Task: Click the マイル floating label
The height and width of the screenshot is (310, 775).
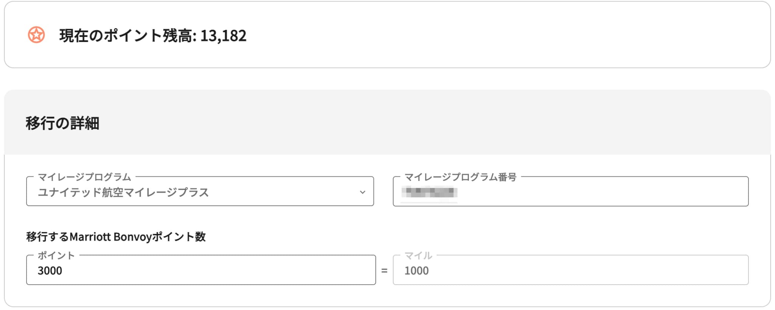Action: click(418, 255)
